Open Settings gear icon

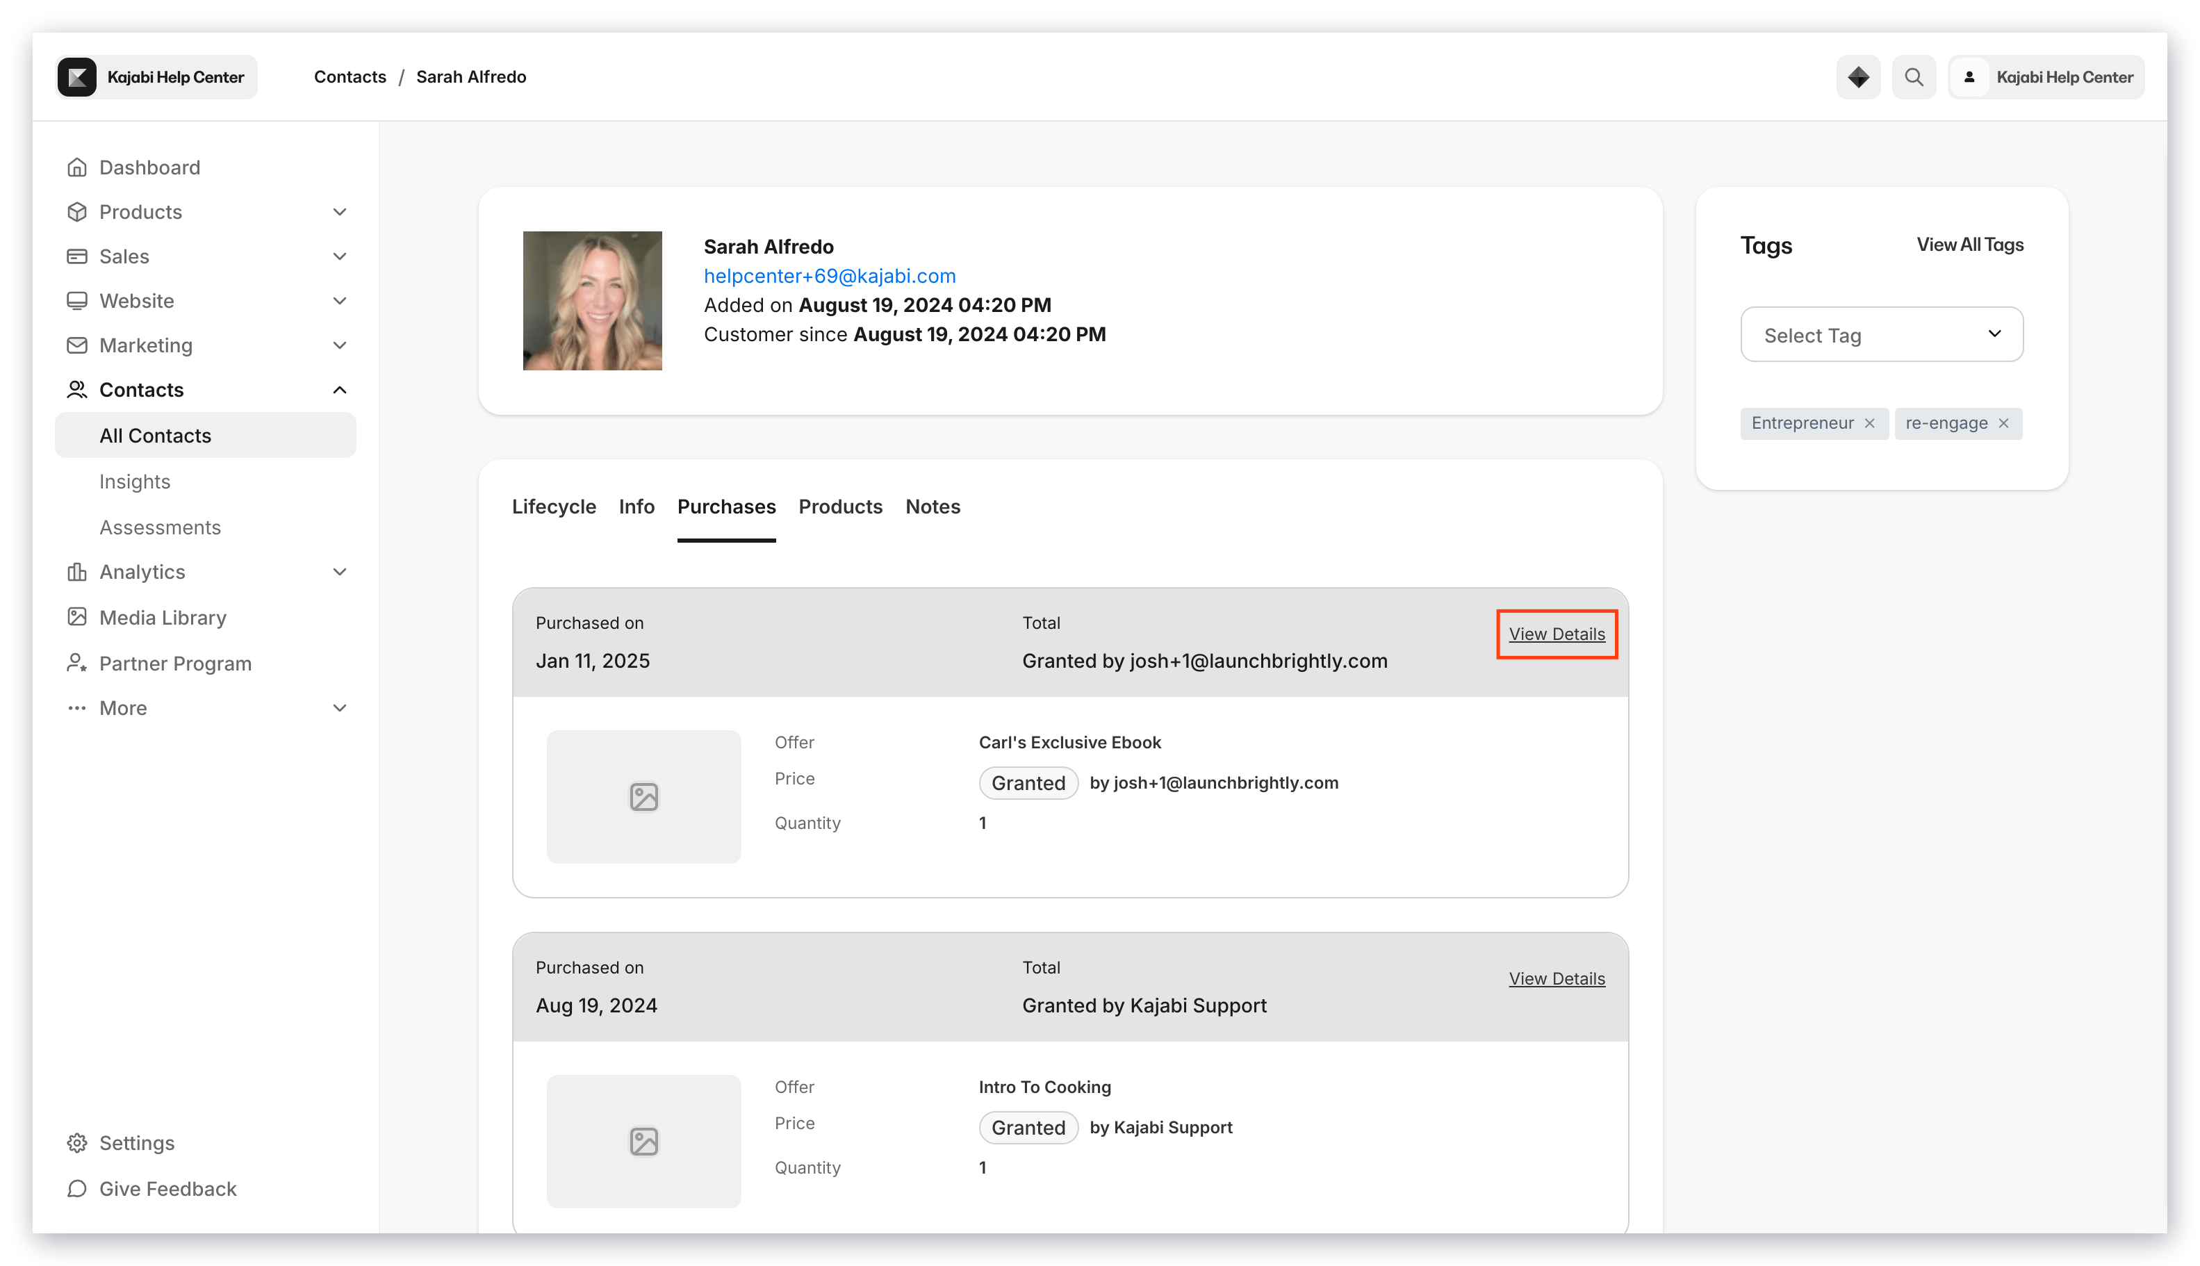point(76,1142)
